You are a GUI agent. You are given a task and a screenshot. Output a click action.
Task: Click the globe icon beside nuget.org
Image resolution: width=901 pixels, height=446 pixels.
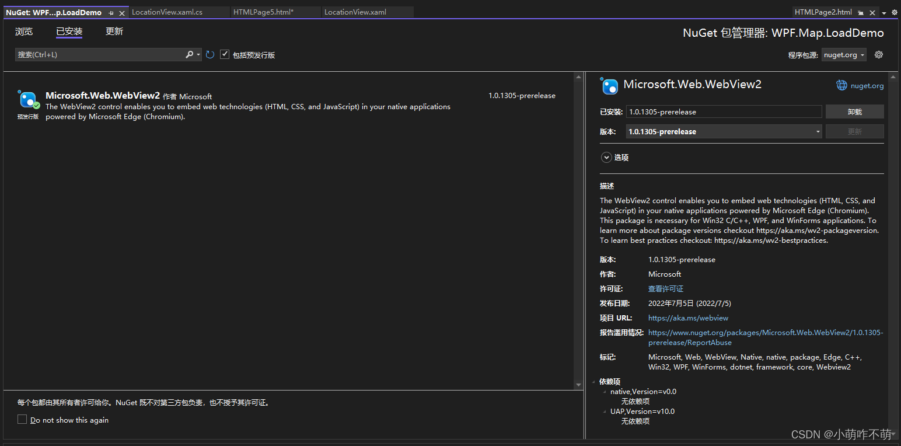tap(841, 85)
